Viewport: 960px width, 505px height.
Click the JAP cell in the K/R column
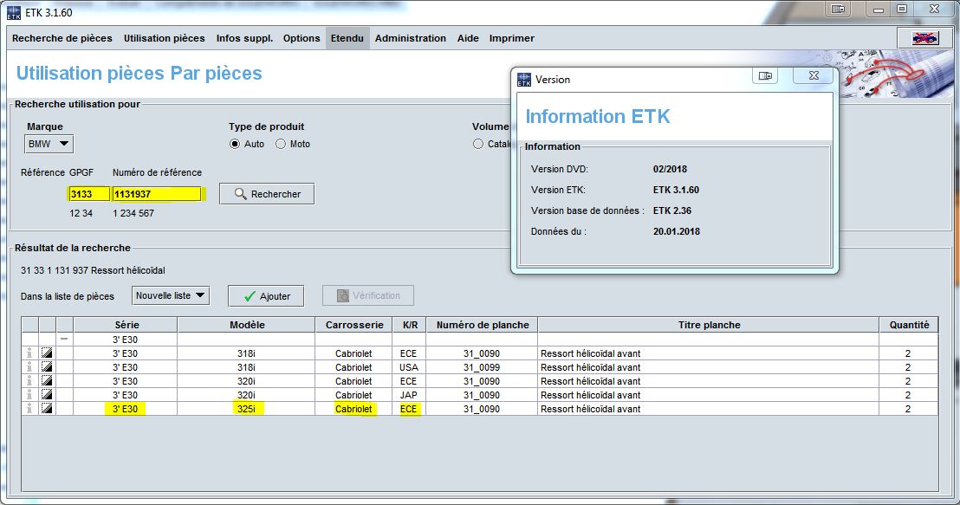pyautogui.click(x=408, y=395)
